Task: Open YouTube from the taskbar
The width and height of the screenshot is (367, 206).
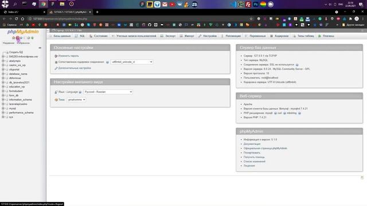Action: pos(172,5)
